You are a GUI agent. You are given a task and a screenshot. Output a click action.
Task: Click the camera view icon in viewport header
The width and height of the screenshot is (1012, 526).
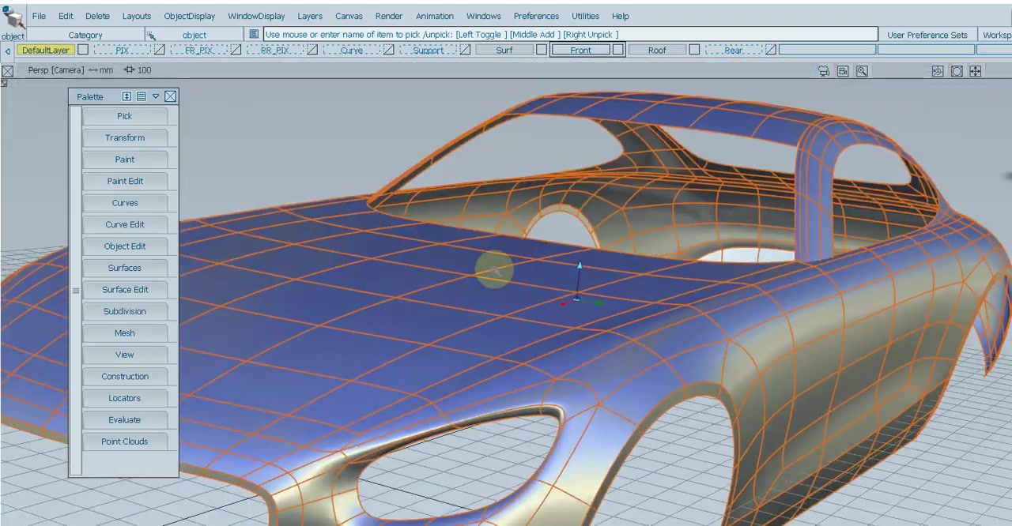pos(824,71)
